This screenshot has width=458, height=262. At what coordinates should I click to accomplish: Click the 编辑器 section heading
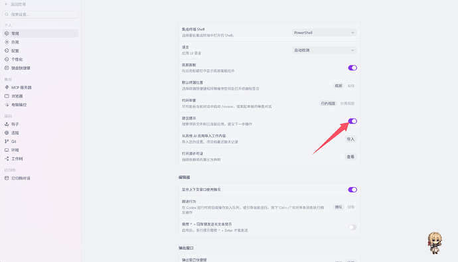coord(185,177)
